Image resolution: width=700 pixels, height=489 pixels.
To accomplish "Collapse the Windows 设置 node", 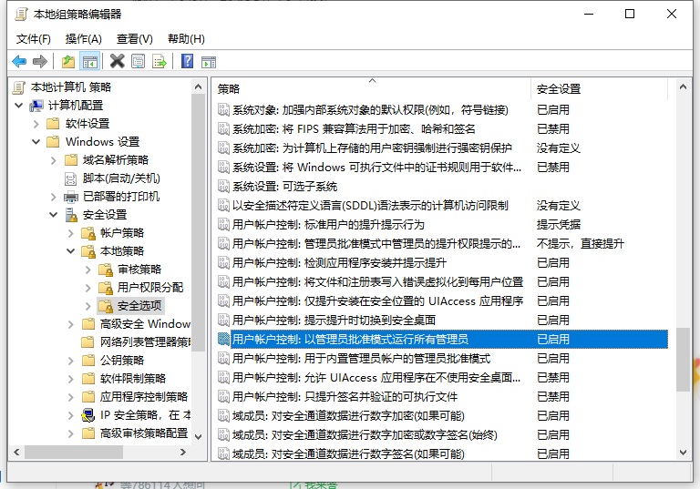I will 36,142.
